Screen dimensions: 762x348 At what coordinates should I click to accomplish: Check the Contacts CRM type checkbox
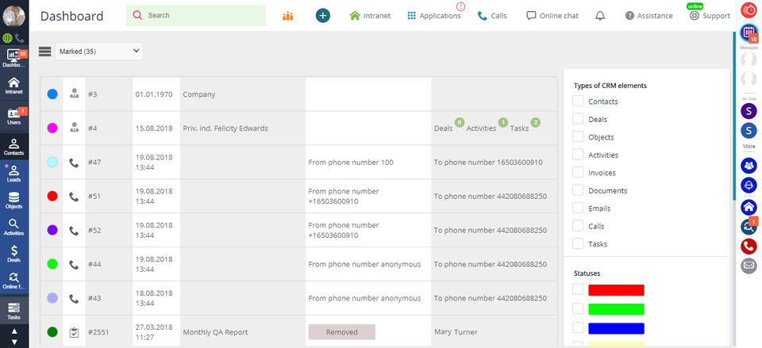click(x=578, y=101)
